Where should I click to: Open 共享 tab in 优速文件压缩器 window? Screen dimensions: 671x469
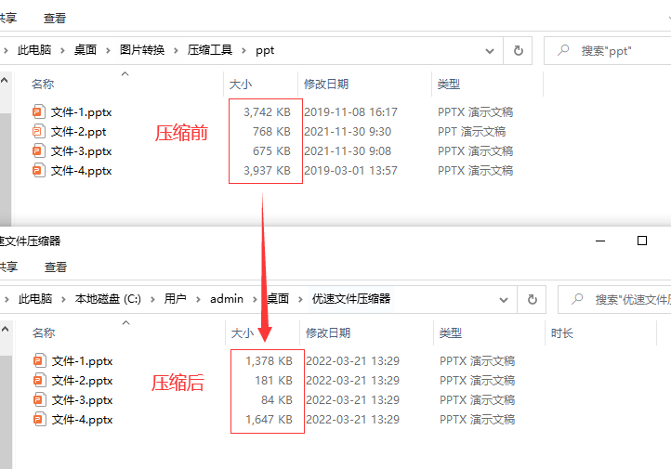[8, 267]
